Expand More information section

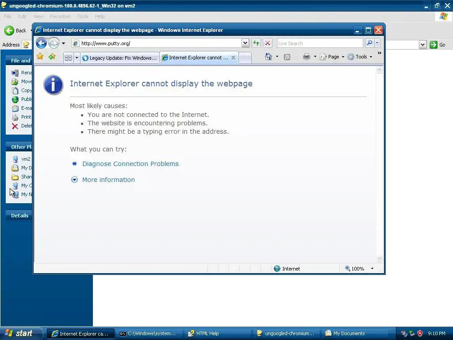coord(108,180)
